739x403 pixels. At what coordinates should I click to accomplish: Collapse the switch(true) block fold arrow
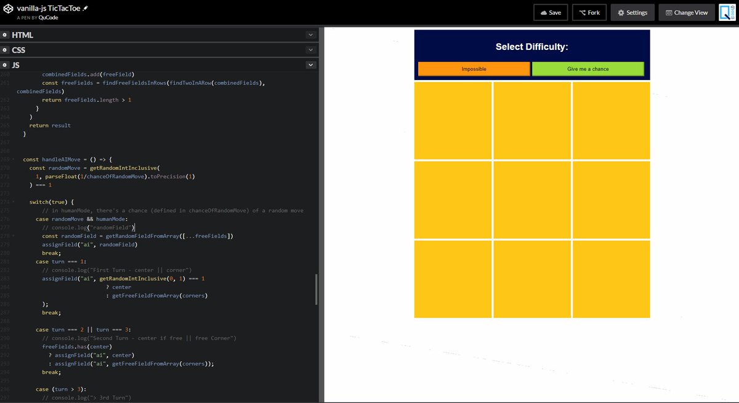tap(14, 201)
